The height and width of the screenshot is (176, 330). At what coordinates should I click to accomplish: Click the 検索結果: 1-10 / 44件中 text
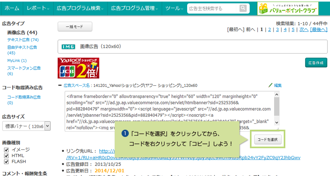[x=301, y=24]
